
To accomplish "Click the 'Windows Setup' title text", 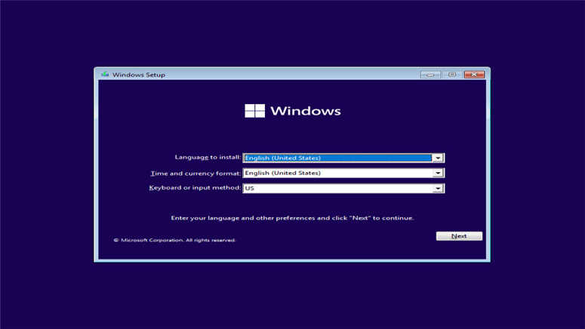I will 139,75.
